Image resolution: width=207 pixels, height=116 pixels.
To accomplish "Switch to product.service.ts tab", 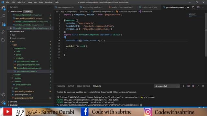I will [149, 7].
